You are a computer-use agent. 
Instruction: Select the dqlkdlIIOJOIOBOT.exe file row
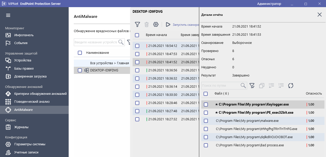(263, 137)
